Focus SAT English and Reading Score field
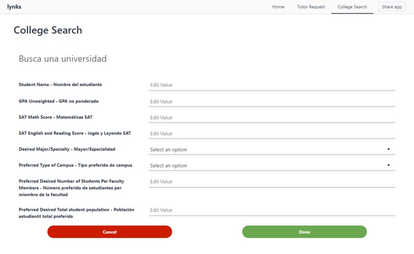The width and height of the screenshot is (414, 254). 272,134
